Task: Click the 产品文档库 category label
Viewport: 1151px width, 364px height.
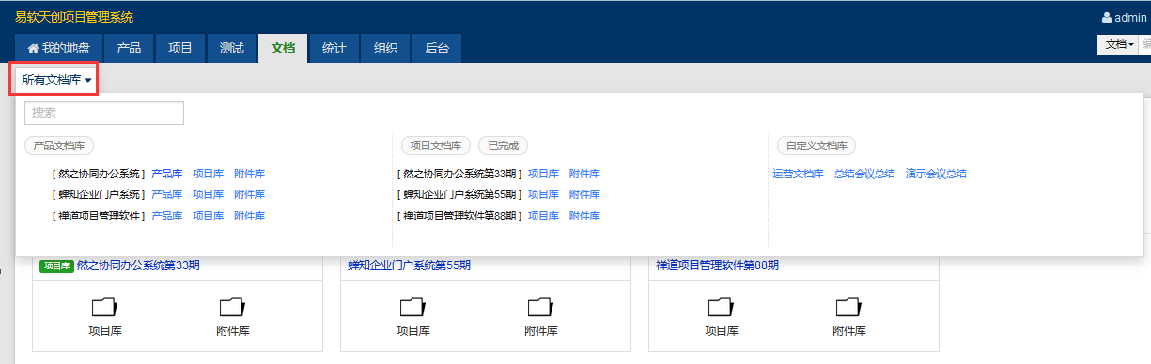Action: tap(59, 145)
